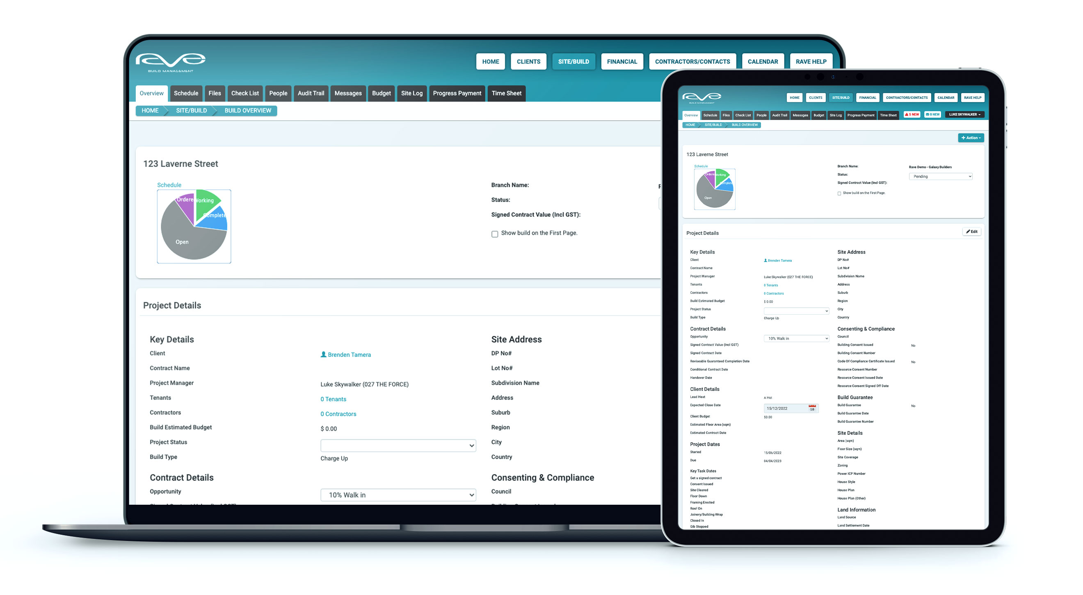Click the CONTRACTORS/CONTACTS navigation icon
1083x595 pixels.
[x=692, y=61]
